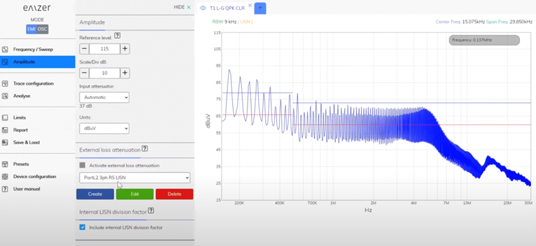The height and width of the screenshot is (246, 536).
Task: Click the Save & Load icon
Action: [5, 143]
